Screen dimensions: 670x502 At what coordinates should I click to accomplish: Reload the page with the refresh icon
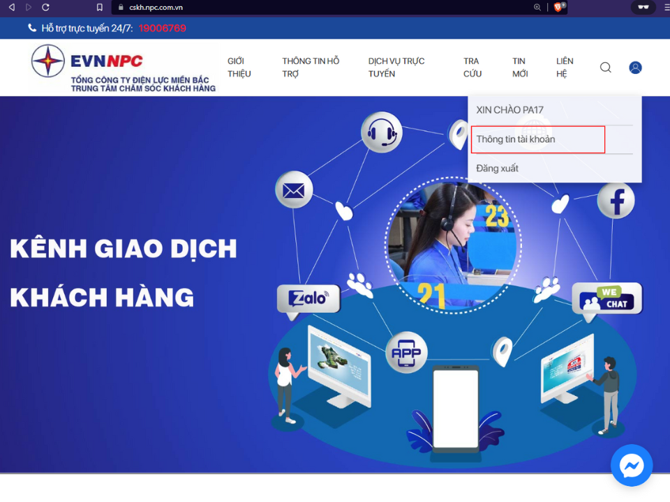click(x=46, y=7)
